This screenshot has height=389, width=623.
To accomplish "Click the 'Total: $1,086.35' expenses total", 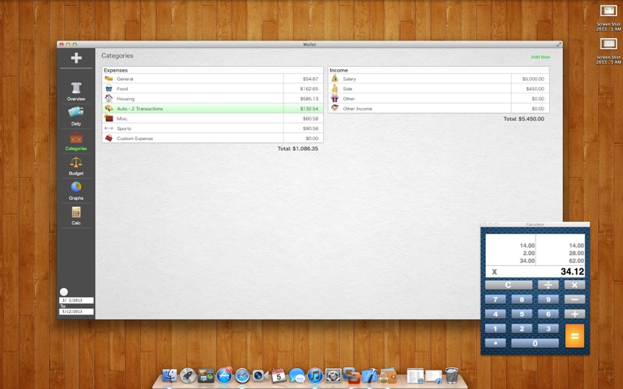I will pos(297,149).
